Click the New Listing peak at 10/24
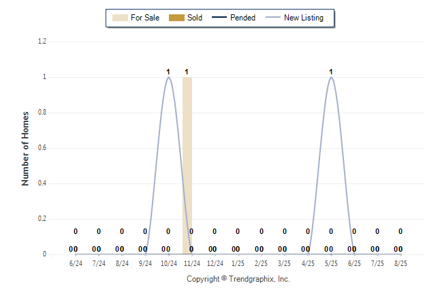The width and height of the screenshot is (440, 296). click(168, 78)
